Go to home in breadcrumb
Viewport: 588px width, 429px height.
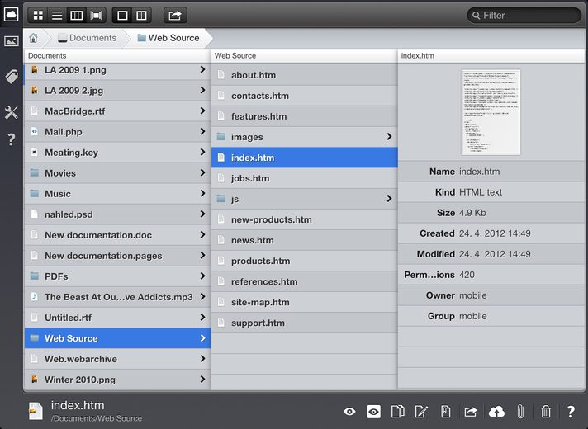pyautogui.click(x=33, y=38)
